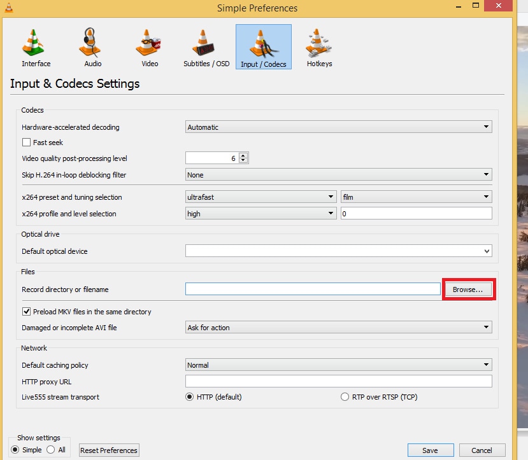Click Browse for record directory

coord(467,289)
